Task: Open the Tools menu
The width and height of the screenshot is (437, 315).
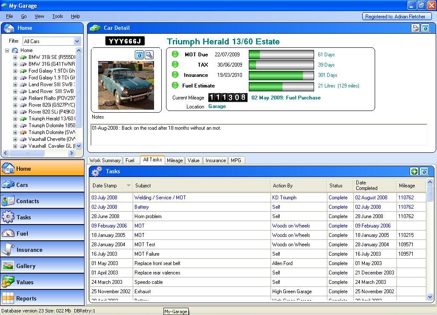Action: click(x=57, y=16)
